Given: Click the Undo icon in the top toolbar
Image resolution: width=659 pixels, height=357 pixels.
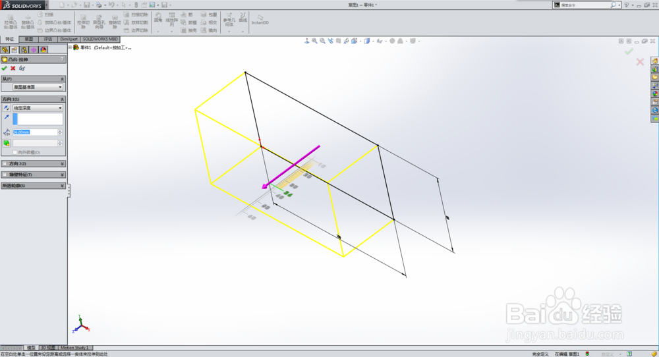Looking at the screenshot, I should 111,5.
